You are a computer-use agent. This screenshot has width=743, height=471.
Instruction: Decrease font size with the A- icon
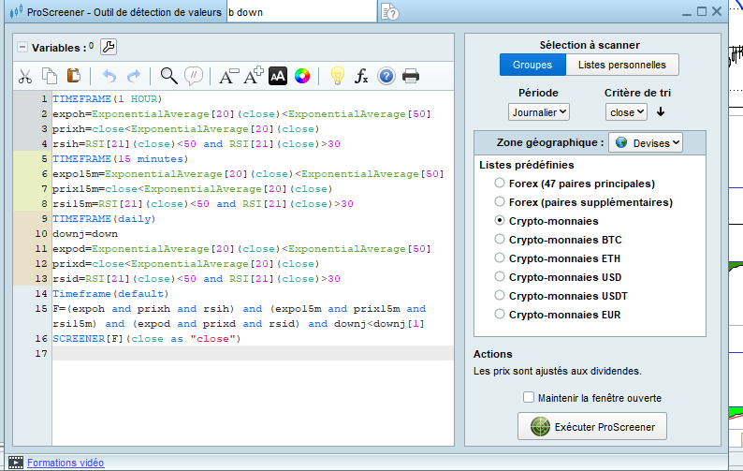coord(228,76)
